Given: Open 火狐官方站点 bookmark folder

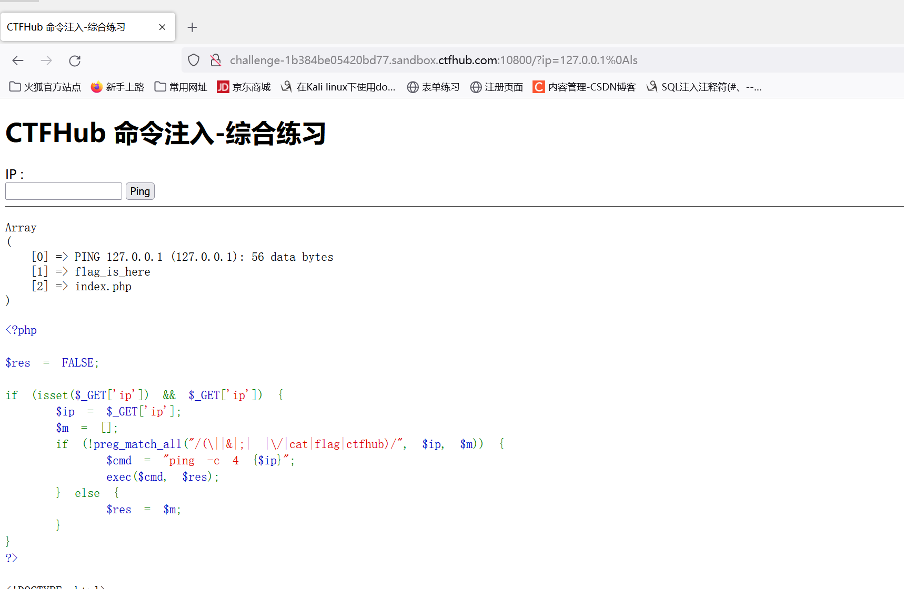Looking at the screenshot, I should point(45,87).
